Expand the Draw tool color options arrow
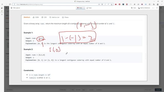 [x=84, y=8]
